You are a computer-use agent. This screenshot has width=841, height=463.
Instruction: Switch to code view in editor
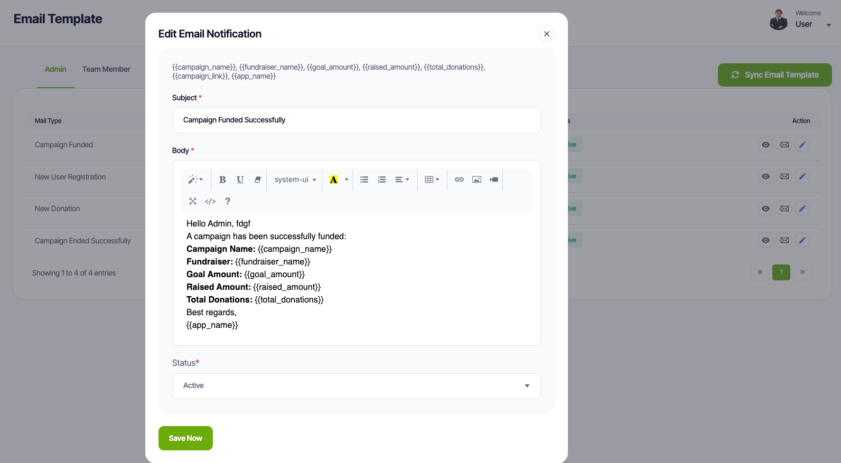pos(210,201)
